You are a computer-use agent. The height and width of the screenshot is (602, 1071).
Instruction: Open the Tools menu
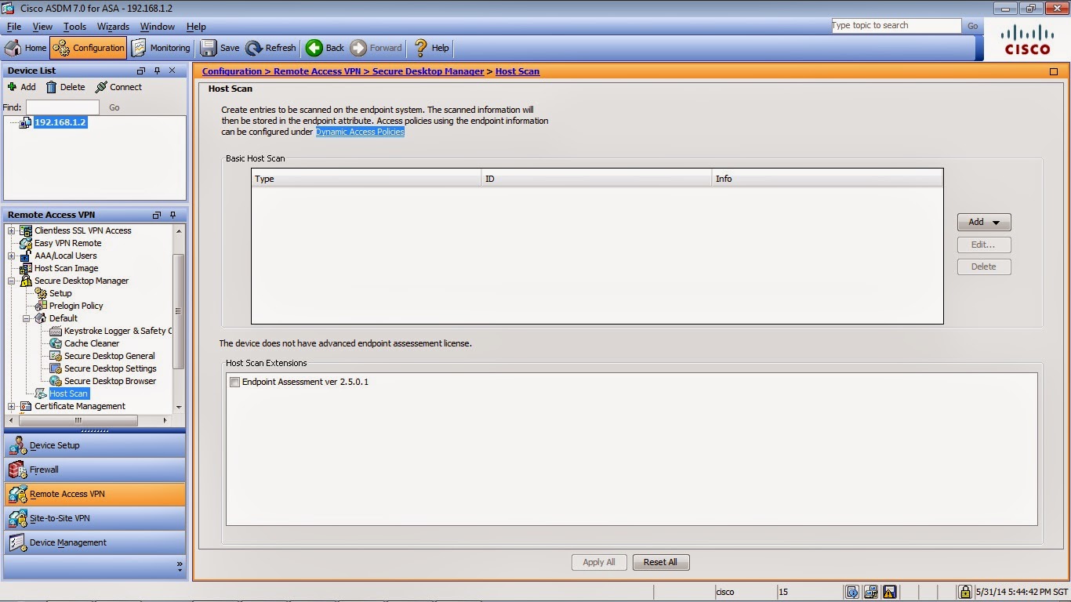click(75, 27)
